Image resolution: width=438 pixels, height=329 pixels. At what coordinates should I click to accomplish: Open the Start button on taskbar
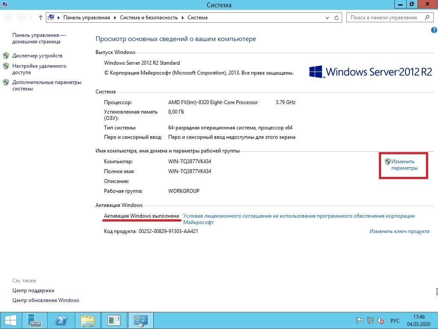[11, 320]
